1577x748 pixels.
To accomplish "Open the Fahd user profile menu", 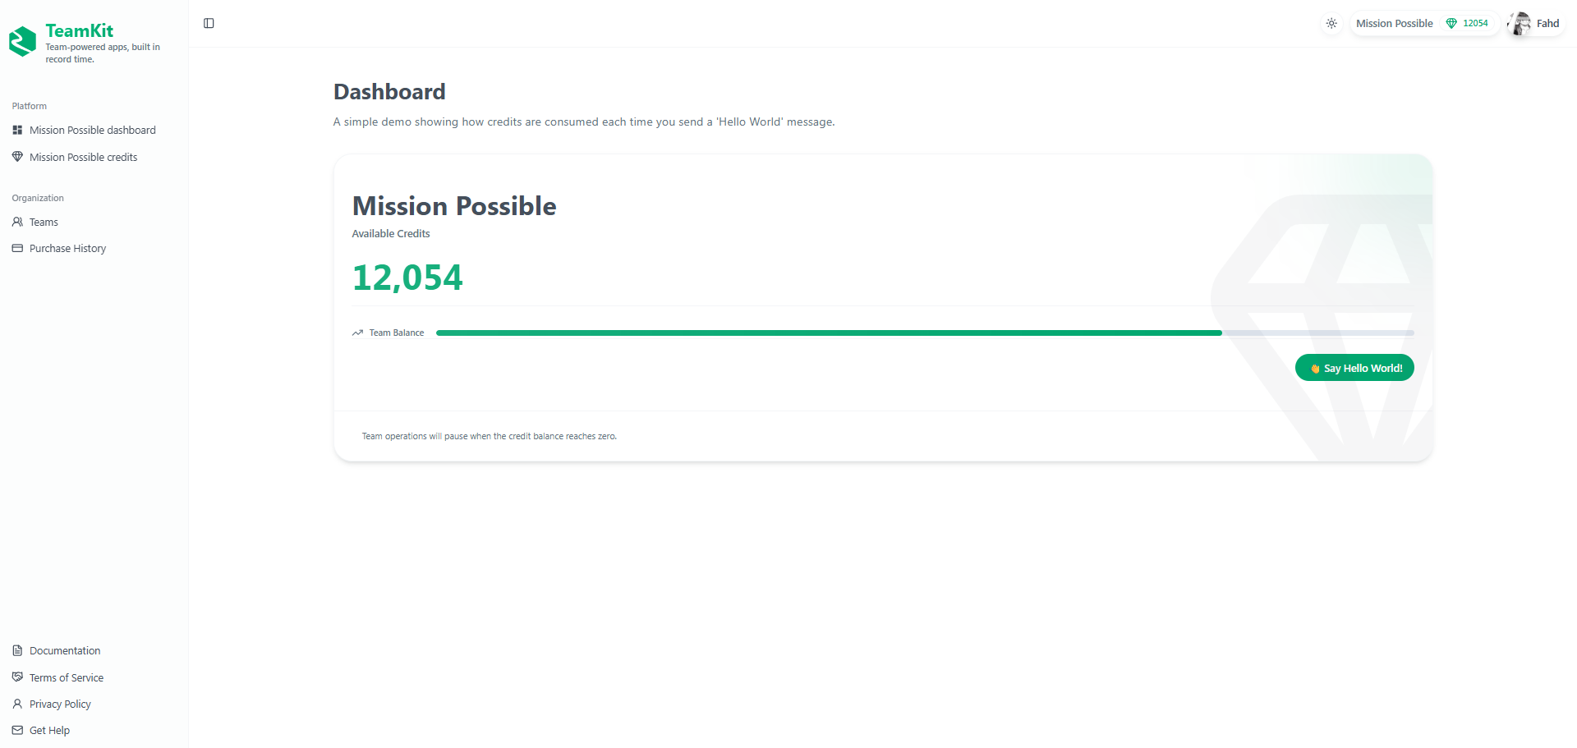I will 1547,23.
